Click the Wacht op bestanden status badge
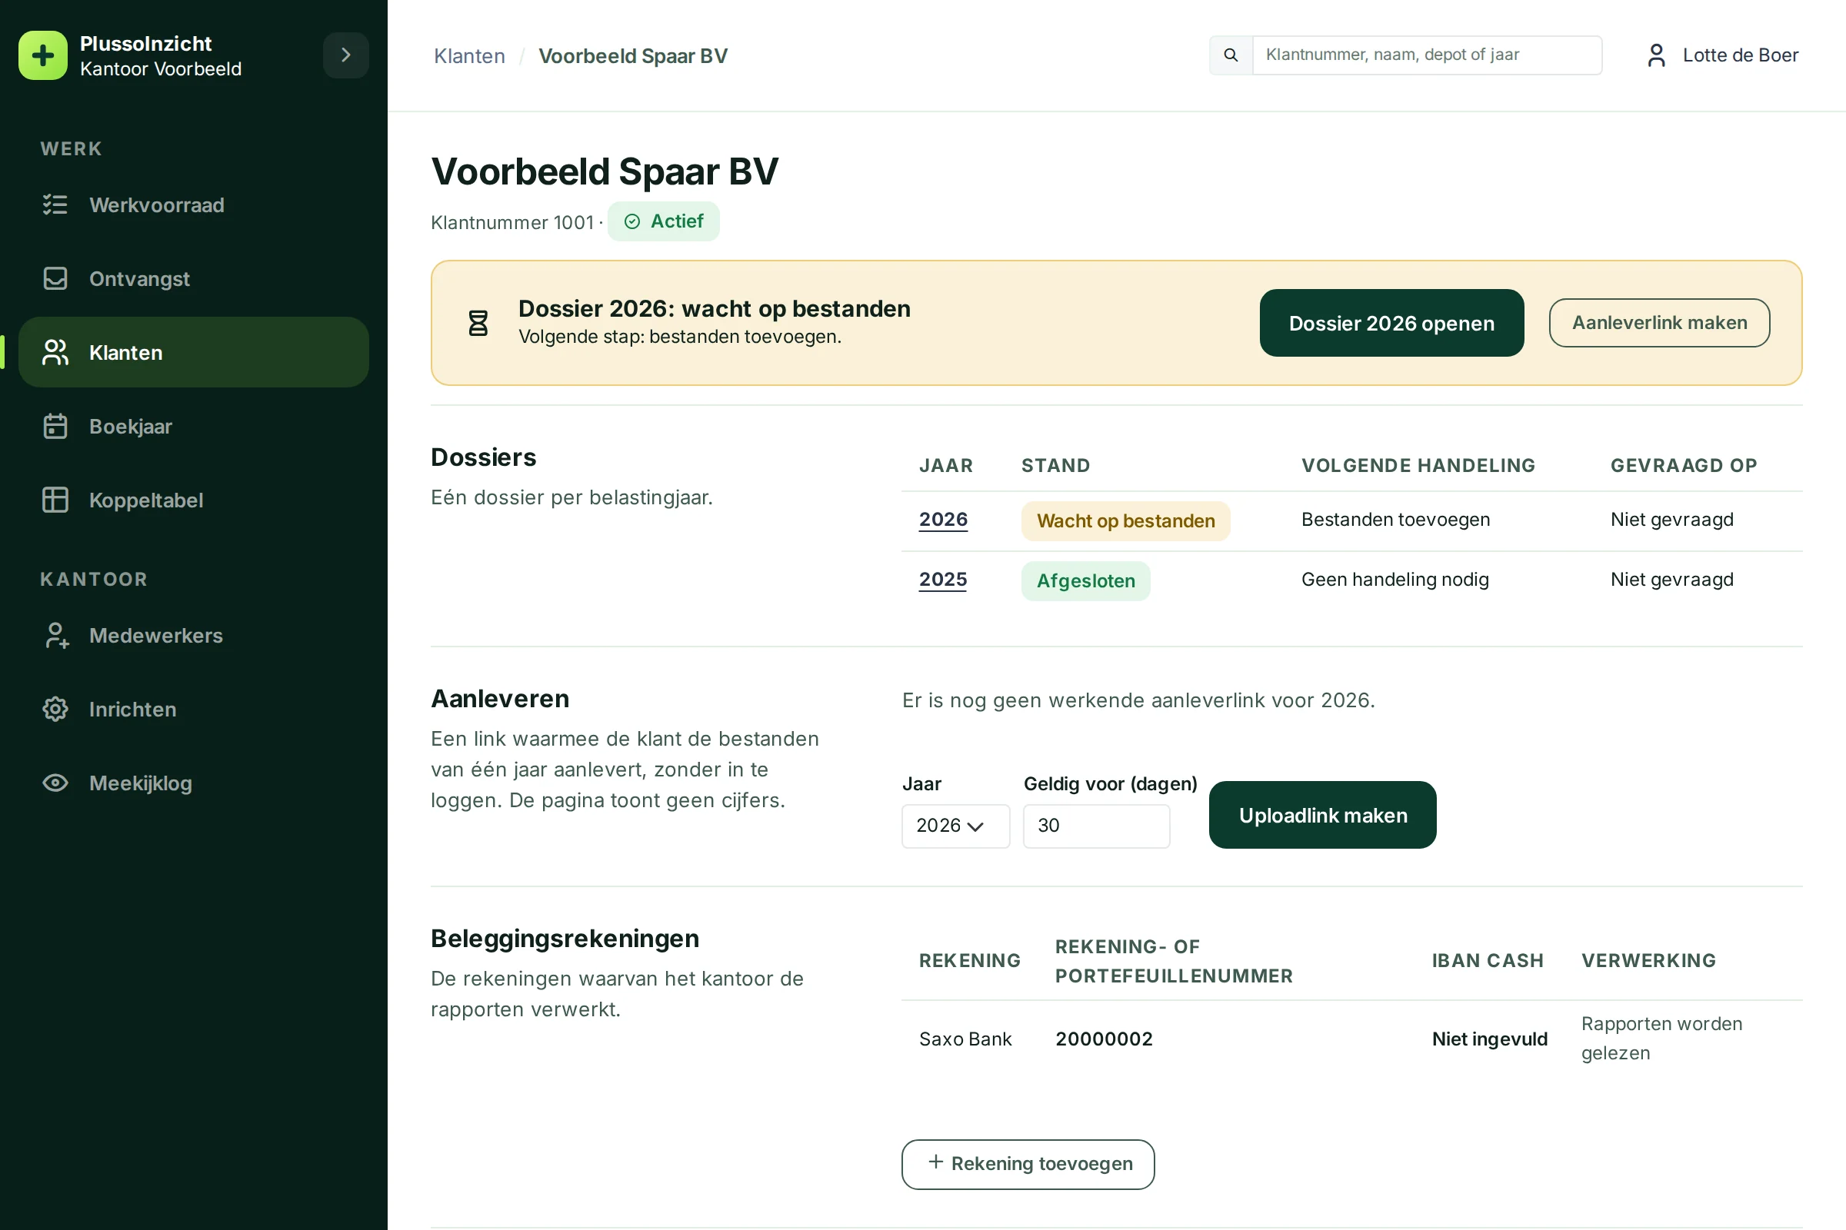 pyautogui.click(x=1125, y=521)
